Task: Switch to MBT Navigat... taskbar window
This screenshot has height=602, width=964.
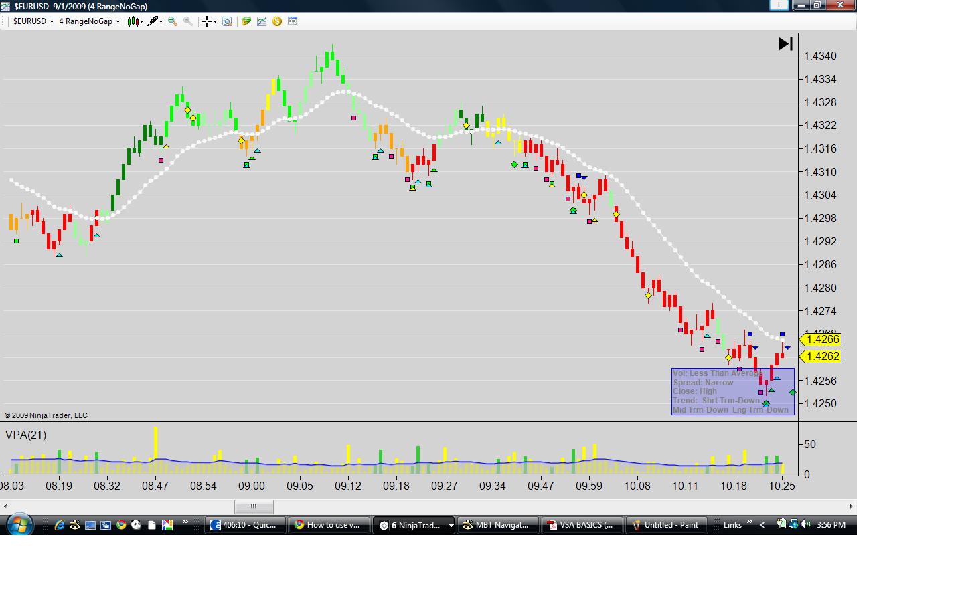Action: pyautogui.click(x=498, y=525)
